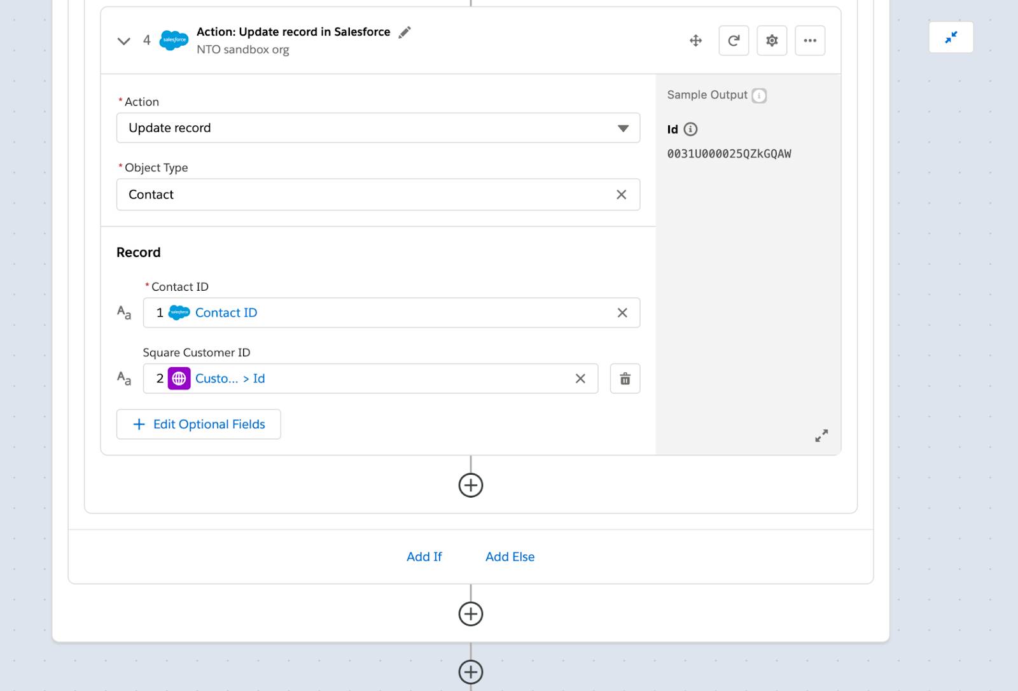
Task: Clear the Square Customer ID value
Action: (580, 379)
